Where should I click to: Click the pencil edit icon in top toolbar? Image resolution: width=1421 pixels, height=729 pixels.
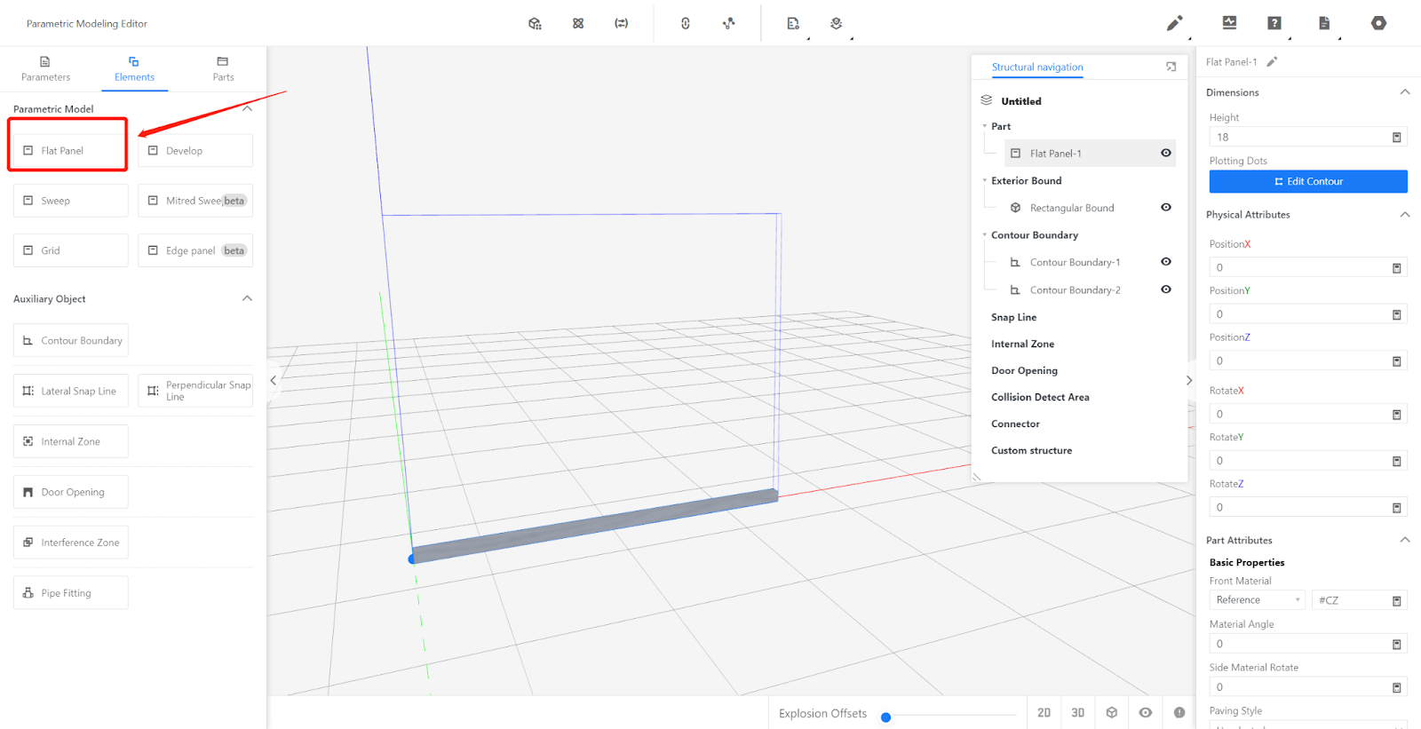point(1174,23)
